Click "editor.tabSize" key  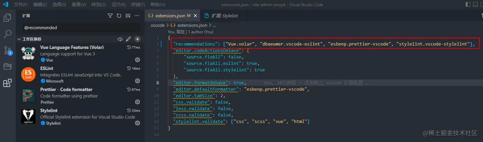point(194,95)
